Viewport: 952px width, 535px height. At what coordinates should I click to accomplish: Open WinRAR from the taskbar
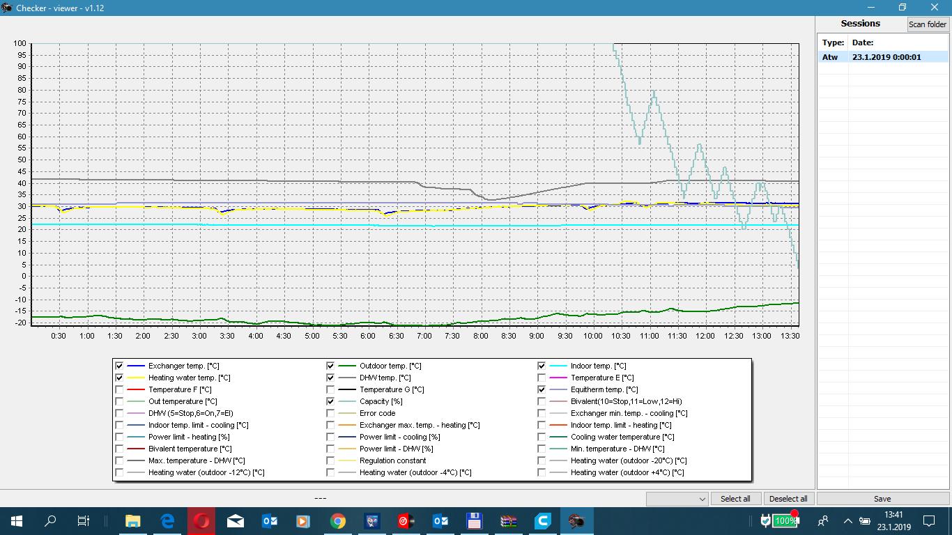[x=509, y=520]
